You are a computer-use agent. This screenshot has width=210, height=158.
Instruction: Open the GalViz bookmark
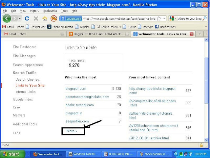coord(129,27)
